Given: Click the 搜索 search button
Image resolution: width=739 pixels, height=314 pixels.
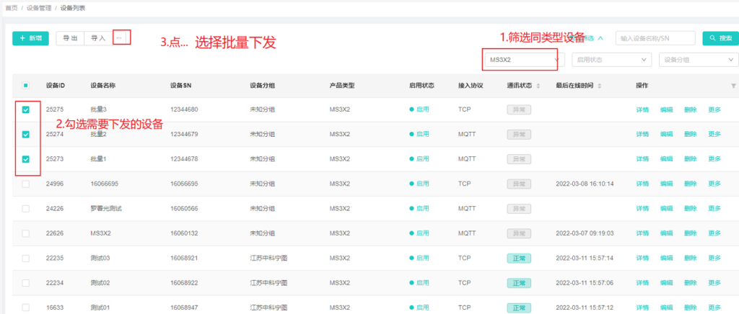Looking at the screenshot, I should coord(720,38).
